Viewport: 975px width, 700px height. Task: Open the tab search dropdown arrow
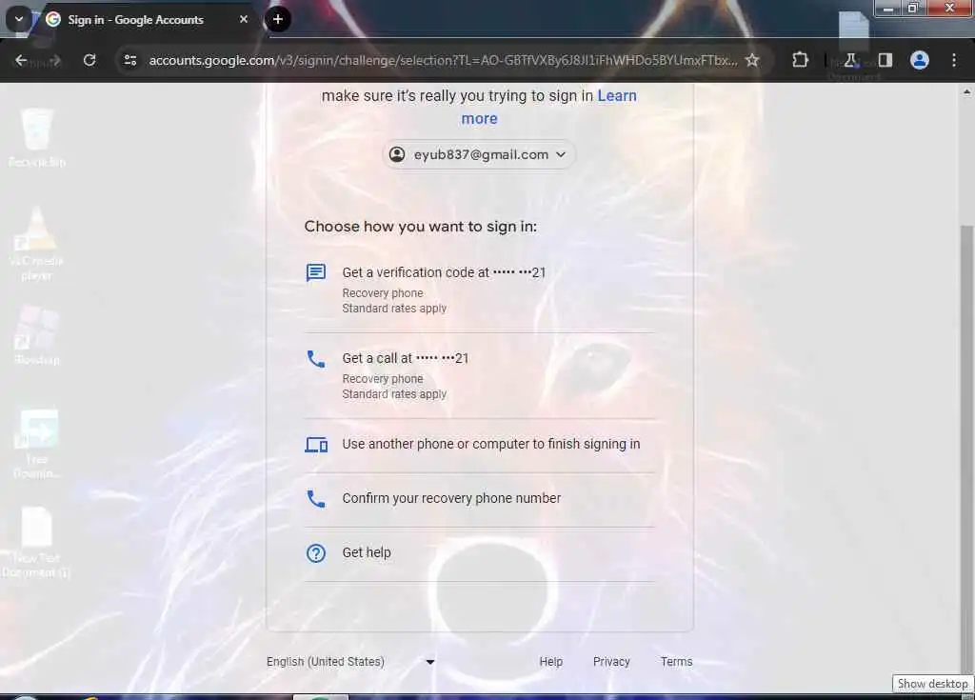pyautogui.click(x=19, y=19)
